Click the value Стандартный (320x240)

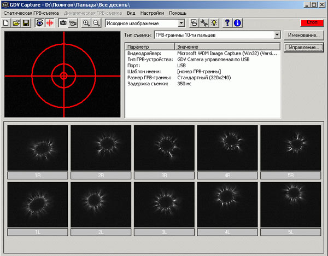coord(204,78)
